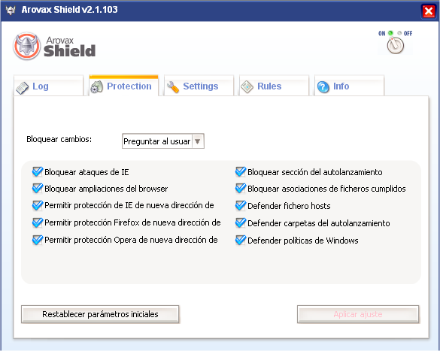Open the Bloquear cambios dropdown arrow
The image size is (440, 351).
(x=198, y=141)
